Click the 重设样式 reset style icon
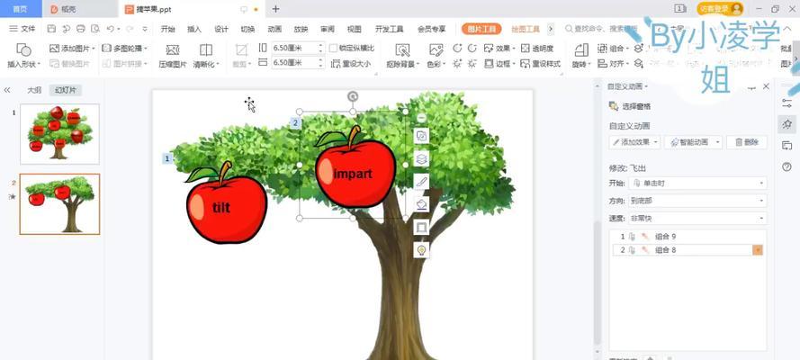Screen dimensions: 800x360 click(x=525, y=64)
